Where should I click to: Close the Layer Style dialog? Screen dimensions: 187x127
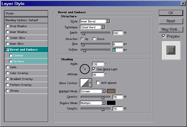[183, 4]
